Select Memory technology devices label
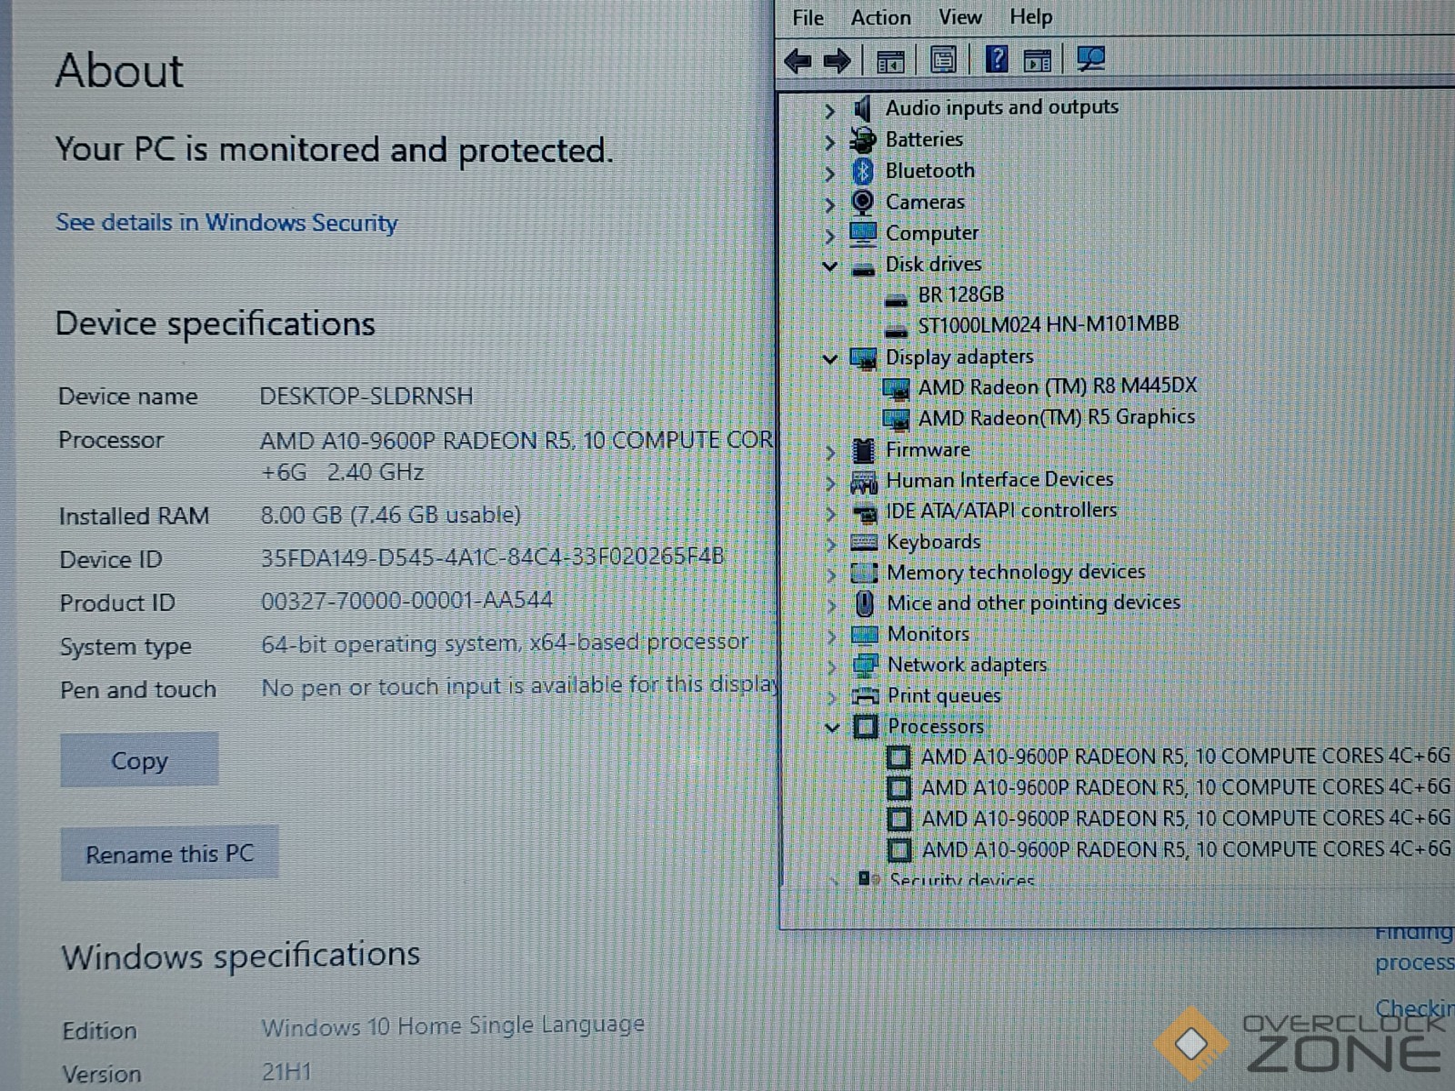Image resolution: width=1455 pixels, height=1091 pixels. pos(1016,573)
